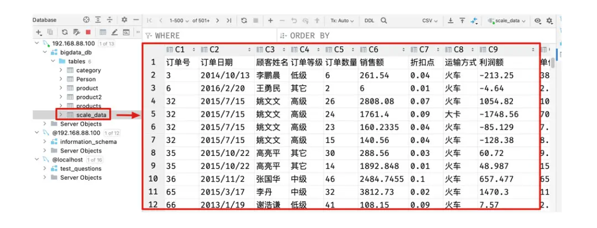This screenshot has width=597, height=228.
Task: Click the submit changes up arrow
Action: pyautogui.click(x=317, y=20)
